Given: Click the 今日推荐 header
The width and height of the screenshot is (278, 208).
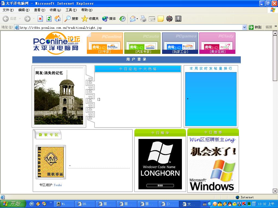Looking at the screenshot, I should (213, 132).
